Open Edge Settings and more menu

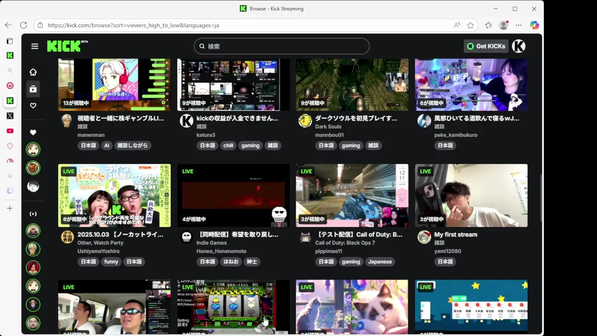[519, 25]
